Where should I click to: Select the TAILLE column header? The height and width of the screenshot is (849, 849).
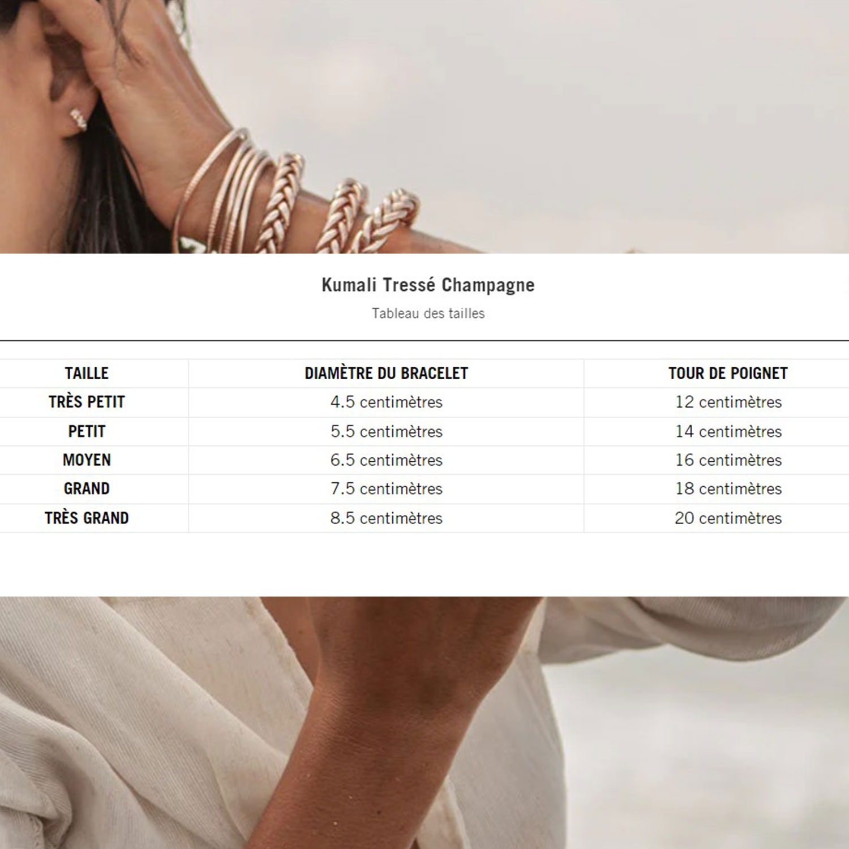87,374
